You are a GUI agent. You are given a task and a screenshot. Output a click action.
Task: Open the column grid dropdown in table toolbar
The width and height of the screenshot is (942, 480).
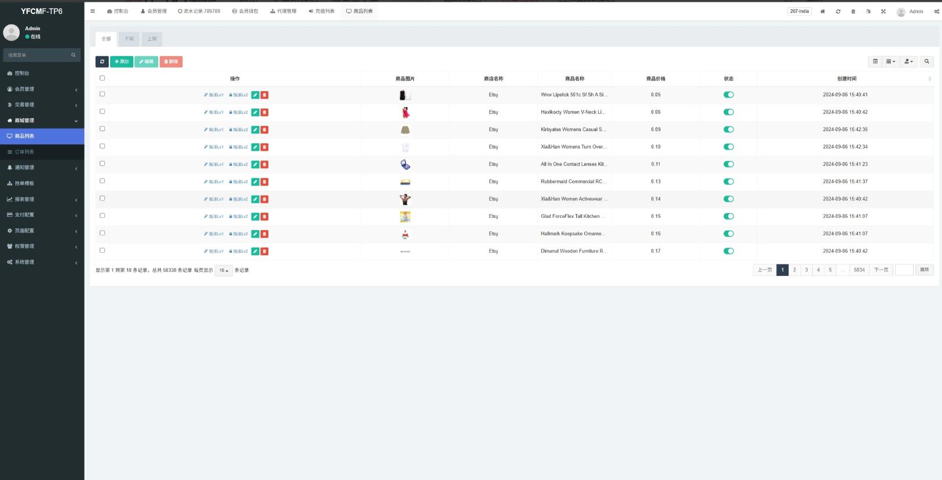click(x=890, y=61)
